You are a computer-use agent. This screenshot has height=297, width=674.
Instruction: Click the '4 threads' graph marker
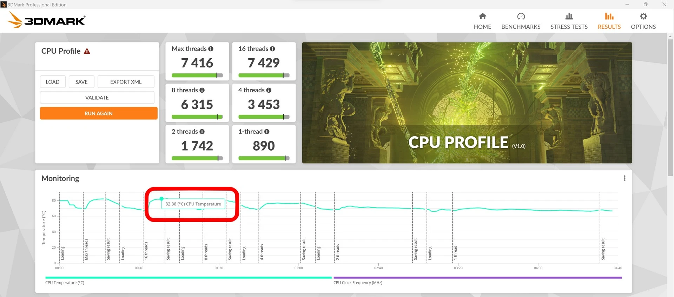pyautogui.click(x=262, y=252)
